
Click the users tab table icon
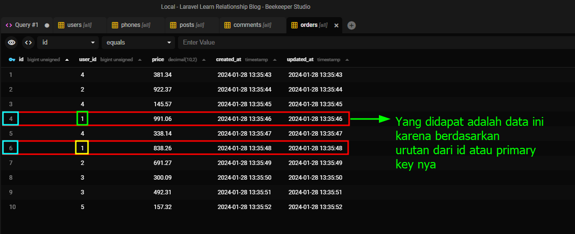(x=61, y=25)
